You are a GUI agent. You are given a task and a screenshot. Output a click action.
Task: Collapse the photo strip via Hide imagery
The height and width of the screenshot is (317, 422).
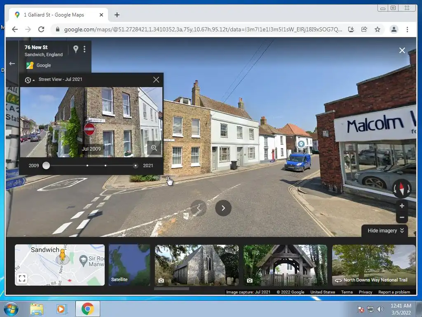(385, 231)
